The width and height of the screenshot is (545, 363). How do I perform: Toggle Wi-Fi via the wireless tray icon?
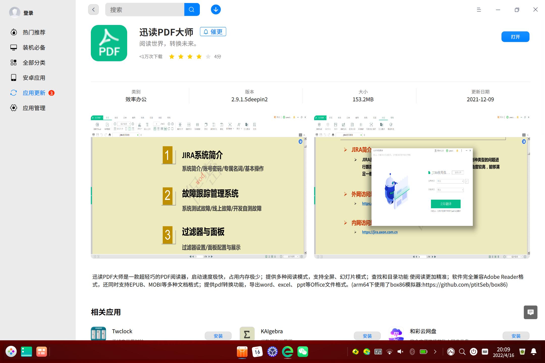coord(389,351)
